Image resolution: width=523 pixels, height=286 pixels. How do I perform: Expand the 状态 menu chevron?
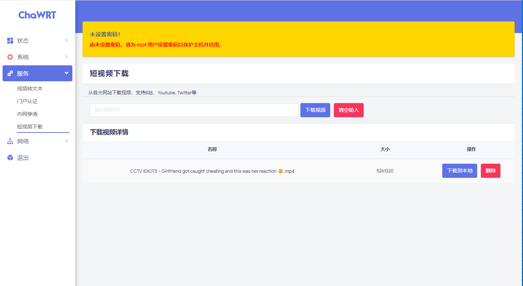67,40
